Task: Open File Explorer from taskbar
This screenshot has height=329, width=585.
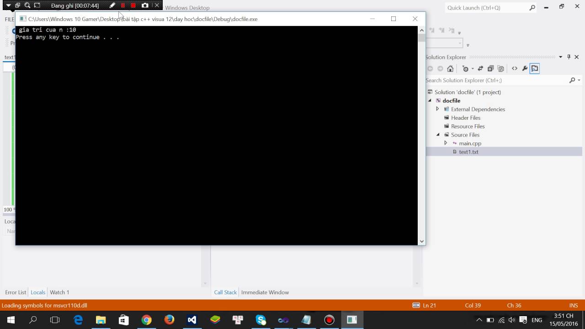Action: click(x=101, y=320)
